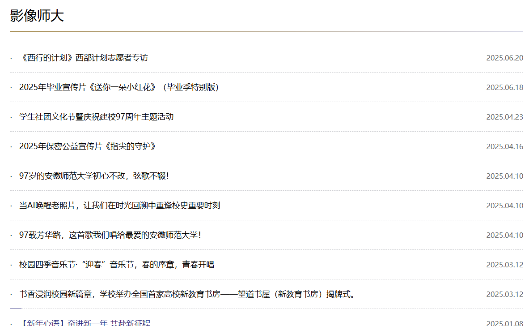The width and height of the screenshot is (529, 326).
Task: Select the 97岁的安徽师范大学初心不改 article
Action: 94,176
